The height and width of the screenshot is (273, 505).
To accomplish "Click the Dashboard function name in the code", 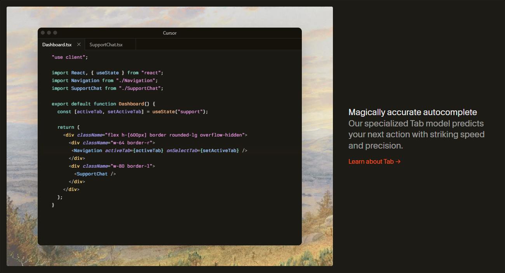I will click(132, 103).
